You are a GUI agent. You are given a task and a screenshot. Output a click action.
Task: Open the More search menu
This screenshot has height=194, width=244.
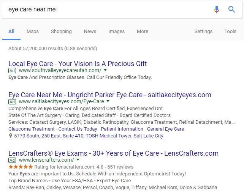[143, 32]
